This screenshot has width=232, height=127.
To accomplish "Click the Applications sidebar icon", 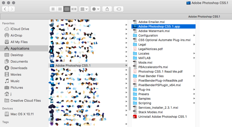I will click(x=7, y=48).
